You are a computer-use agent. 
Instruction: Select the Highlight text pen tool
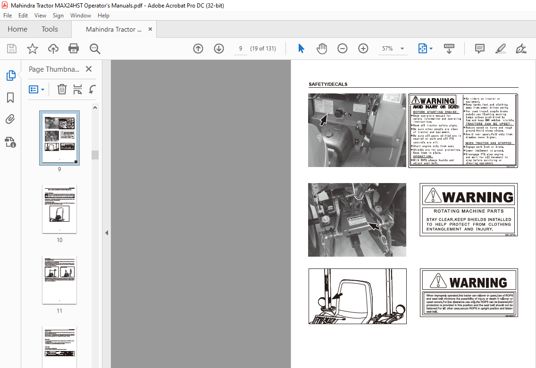(501, 49)
